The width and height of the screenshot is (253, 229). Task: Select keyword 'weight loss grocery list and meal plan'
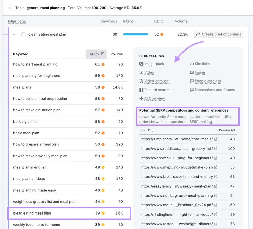(x=45, y=202)
